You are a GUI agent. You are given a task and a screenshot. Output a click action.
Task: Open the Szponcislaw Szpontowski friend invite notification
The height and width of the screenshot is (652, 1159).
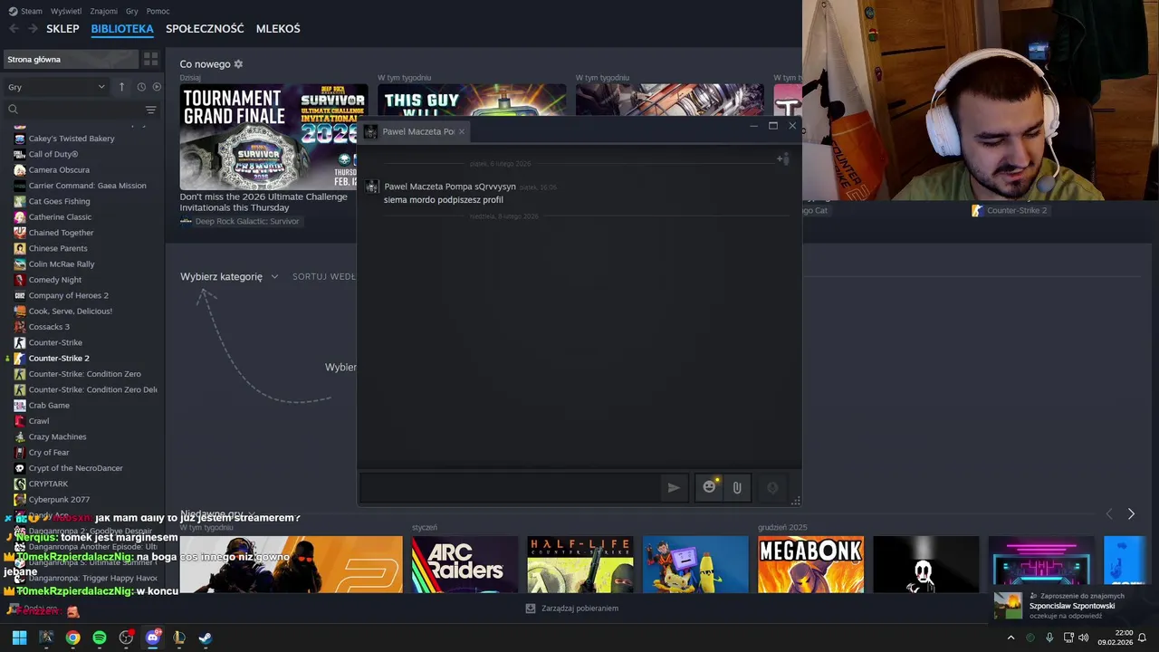[x=1075, y=606]
